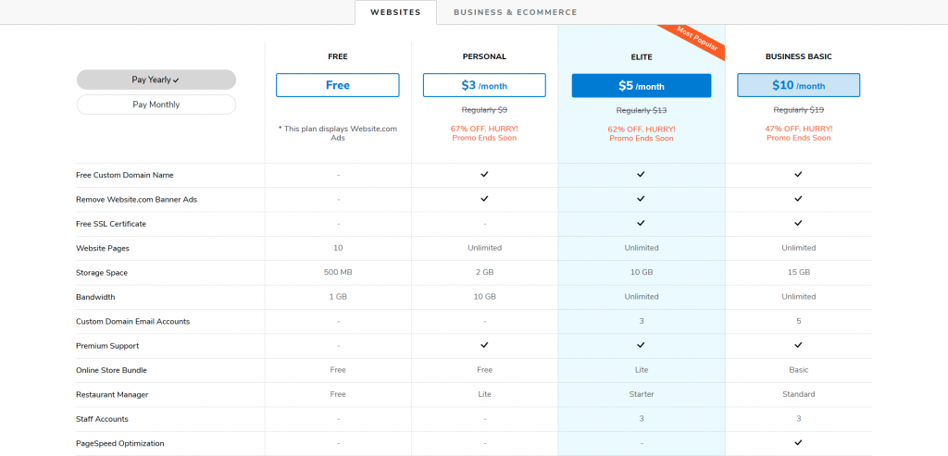Select the Pay Monthly billing option
948x456 pixels.
pos(156,105)
